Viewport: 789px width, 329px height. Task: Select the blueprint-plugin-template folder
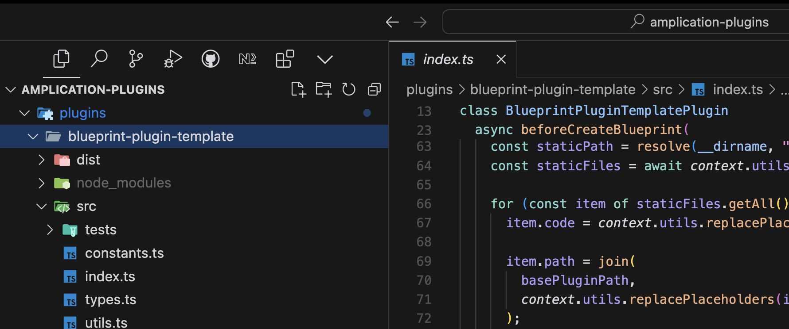(x=194, y=136)
